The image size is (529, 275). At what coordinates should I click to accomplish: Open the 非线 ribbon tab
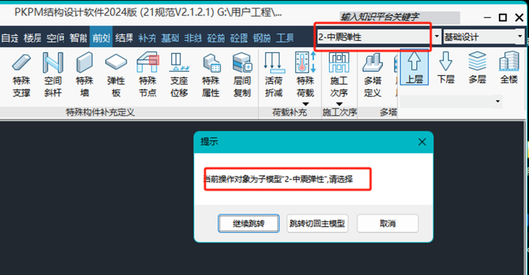pos(193,38)
